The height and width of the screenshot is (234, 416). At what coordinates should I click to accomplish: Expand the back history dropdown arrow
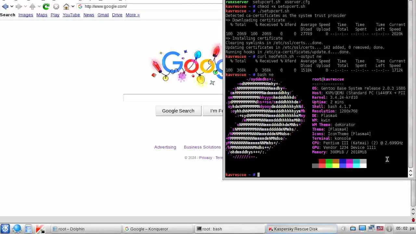tap(12, 6)
